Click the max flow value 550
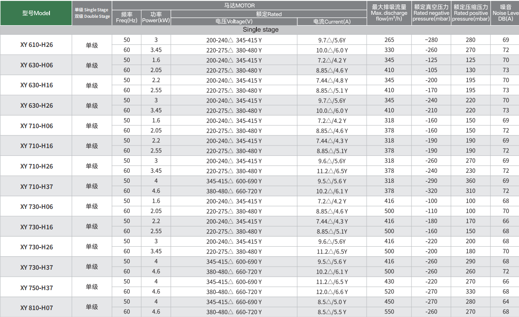The image size is (519, 317). (389, 312)
